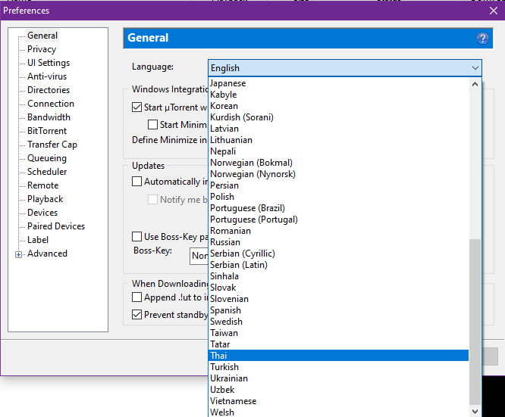Open Remote settings
The height and width of the screenshot is (417, 505).
pos(42,185)
